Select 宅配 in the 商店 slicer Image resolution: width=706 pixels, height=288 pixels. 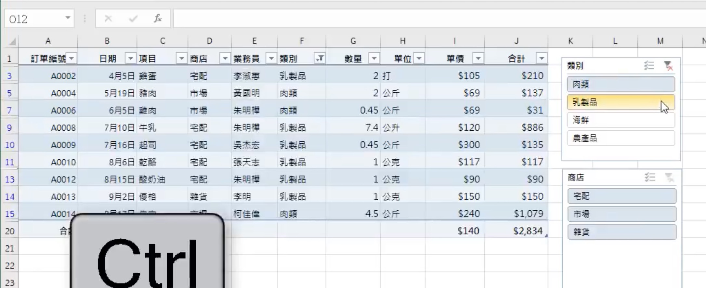[x=622, y=196]
